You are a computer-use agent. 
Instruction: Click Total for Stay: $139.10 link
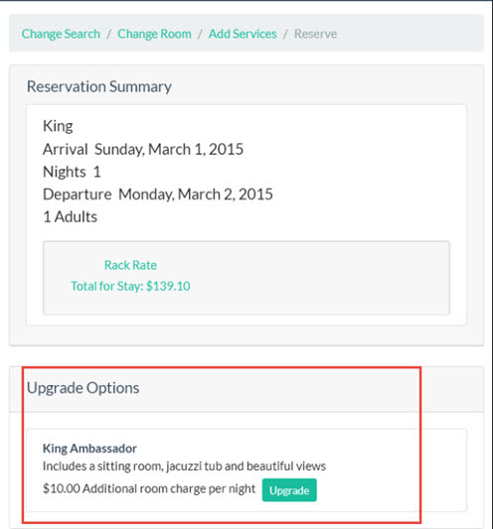130,286
